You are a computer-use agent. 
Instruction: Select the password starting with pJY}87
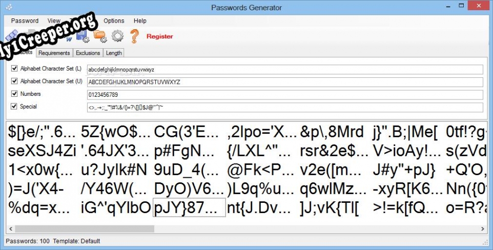coord(189,207)
